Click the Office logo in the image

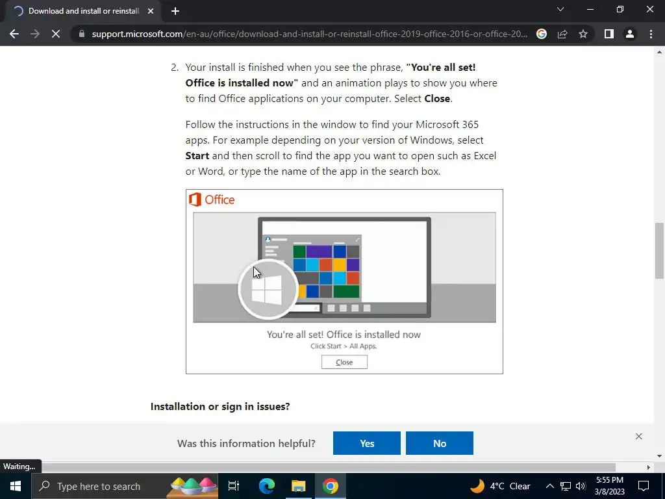pos(212,199)
